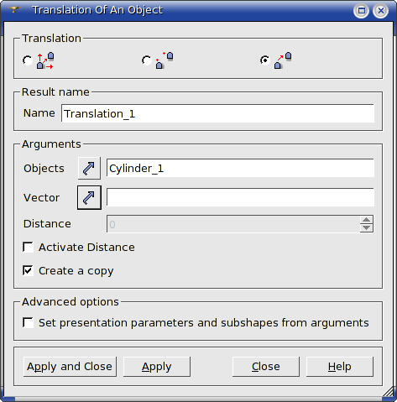The width and height of the screenshot is (397, 402).
Task: Increase the Distance spinner value
Action: pos(366,220)
